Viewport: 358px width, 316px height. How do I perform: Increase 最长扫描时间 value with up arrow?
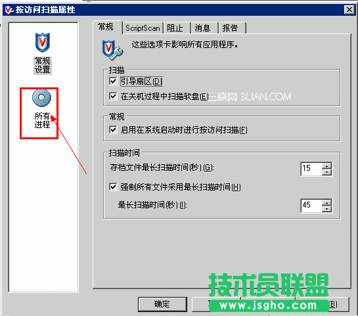tap(326, 202)
